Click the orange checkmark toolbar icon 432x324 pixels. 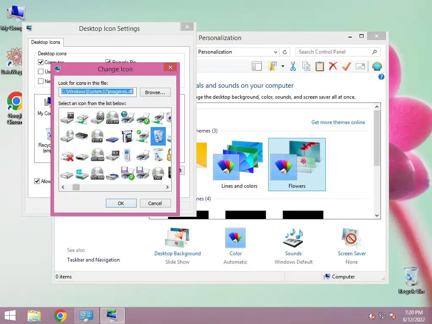(346, 66)
